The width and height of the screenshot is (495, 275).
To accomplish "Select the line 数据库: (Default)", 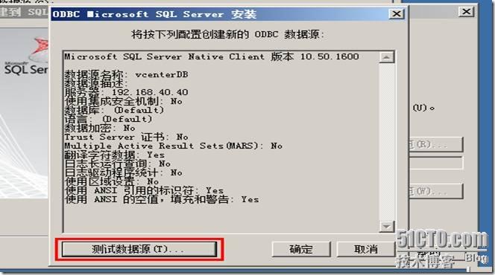I will click(114, 110).
